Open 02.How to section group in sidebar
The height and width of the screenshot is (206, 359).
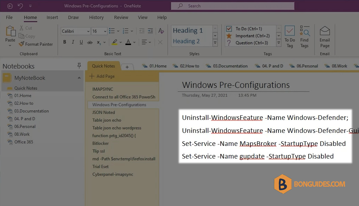24,103
